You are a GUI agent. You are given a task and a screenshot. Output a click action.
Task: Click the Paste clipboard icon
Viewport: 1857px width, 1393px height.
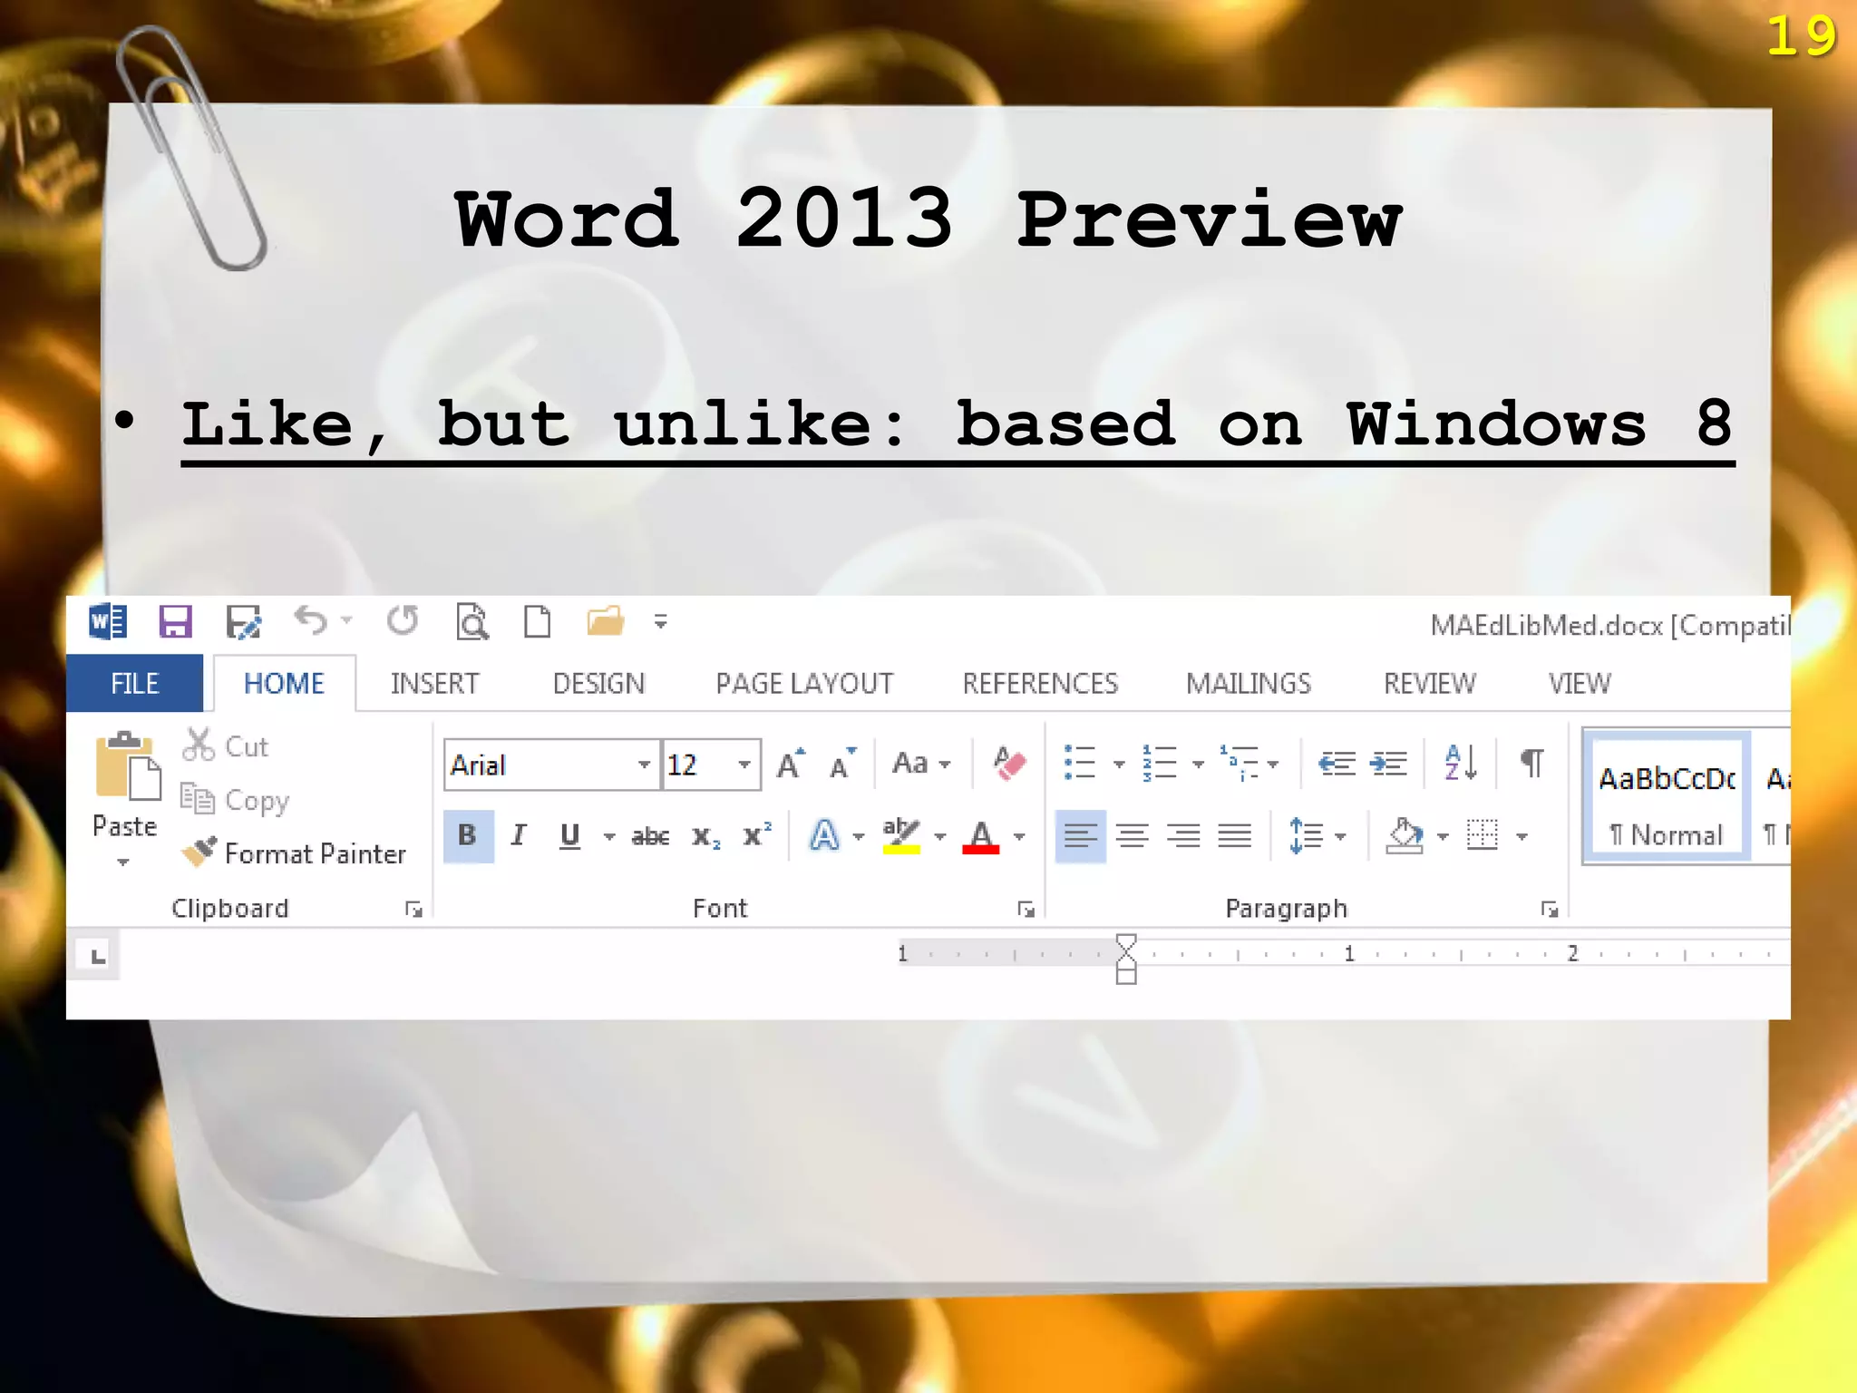(128, 766)
